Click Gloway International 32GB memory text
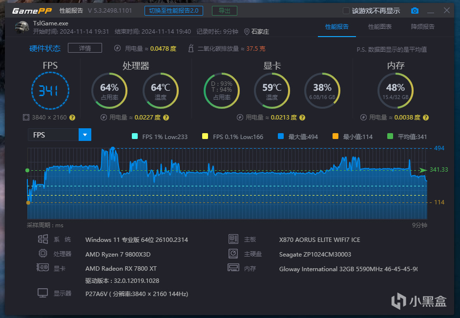The image size is (460, 318). click(348, 269)
